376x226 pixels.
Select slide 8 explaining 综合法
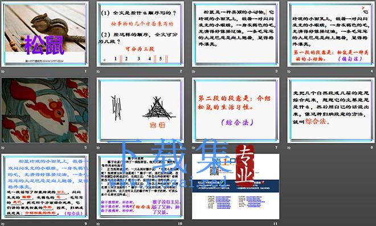(331, 110)
